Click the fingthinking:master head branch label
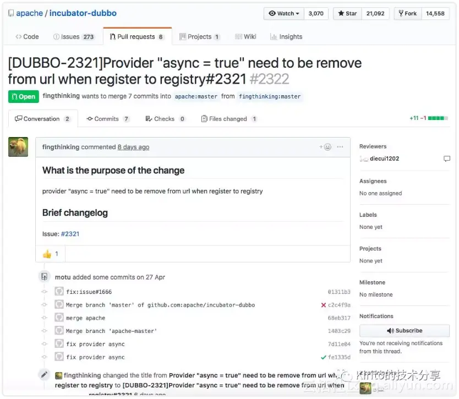This screenshot has width=459, height=399. pos(270,96)
